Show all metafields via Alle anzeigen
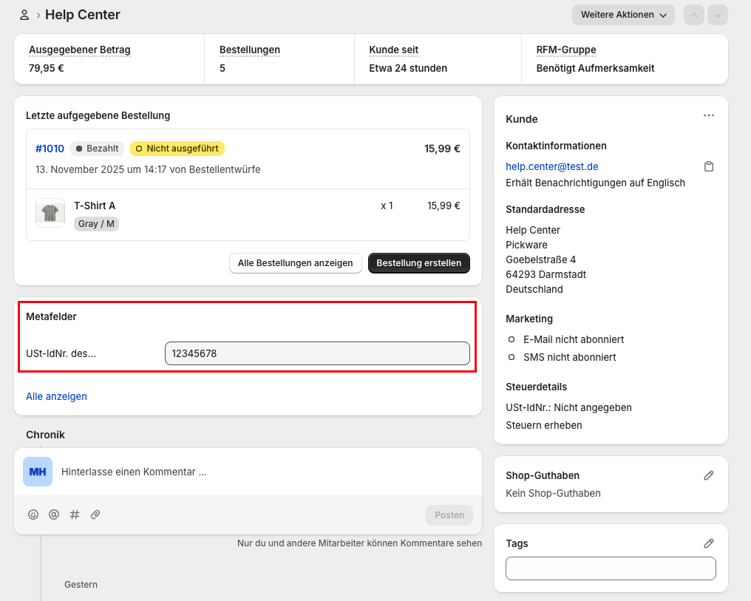Viewport: 751px width, 601px height. click(x=56, y=396)
